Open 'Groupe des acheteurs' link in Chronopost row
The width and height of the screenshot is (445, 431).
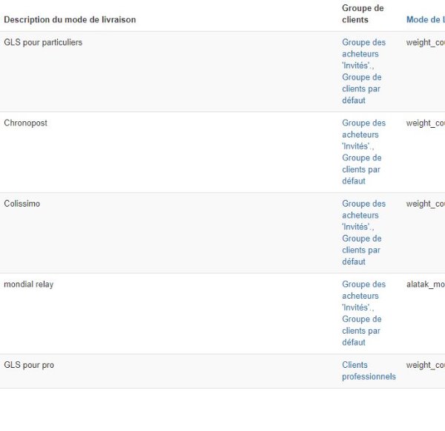coord(363,129)
